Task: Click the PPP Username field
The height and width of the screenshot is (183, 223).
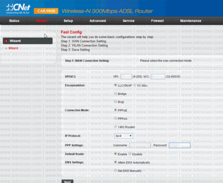Action: click(x=140, y=145)
